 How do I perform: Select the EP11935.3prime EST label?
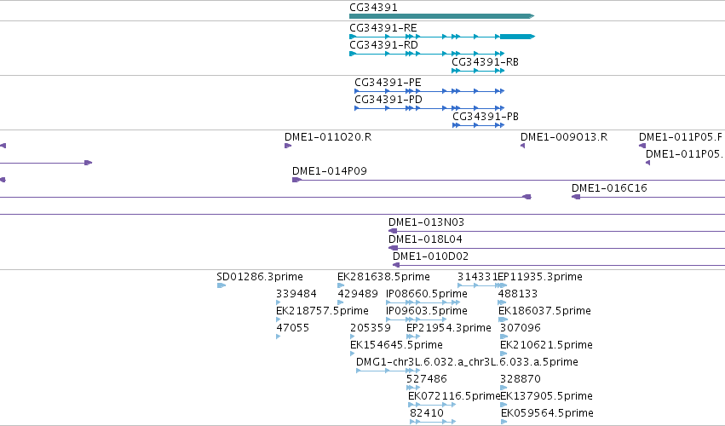point(540,277)
